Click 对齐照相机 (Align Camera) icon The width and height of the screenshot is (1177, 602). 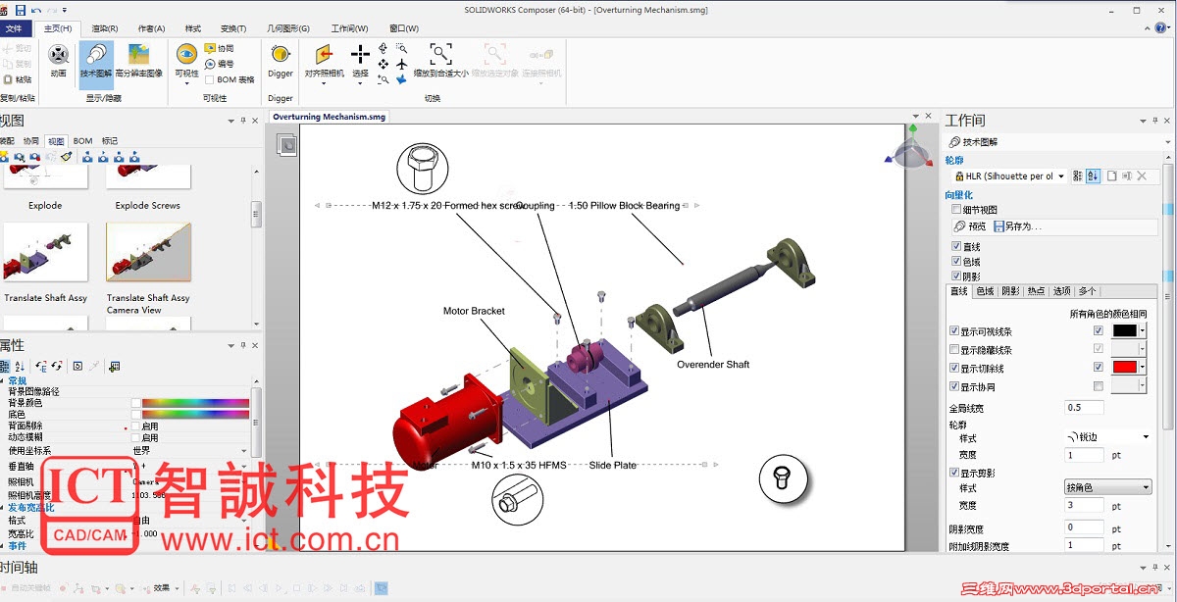324,55
